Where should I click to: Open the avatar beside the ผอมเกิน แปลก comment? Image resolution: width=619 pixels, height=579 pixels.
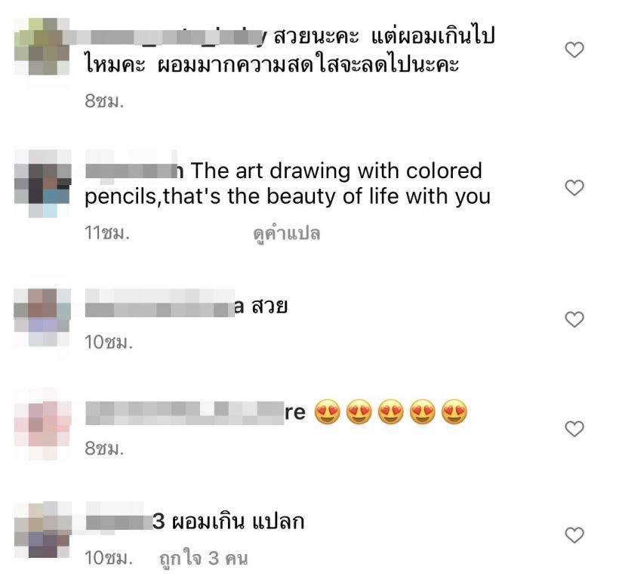click(x=42, y=530)
